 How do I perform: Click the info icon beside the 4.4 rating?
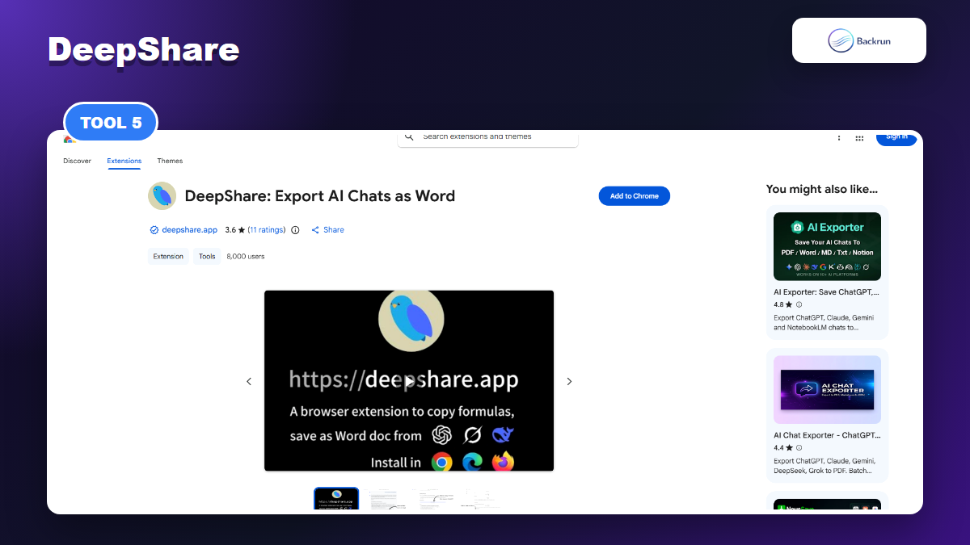pyautogui.click(x=799, y=447)
